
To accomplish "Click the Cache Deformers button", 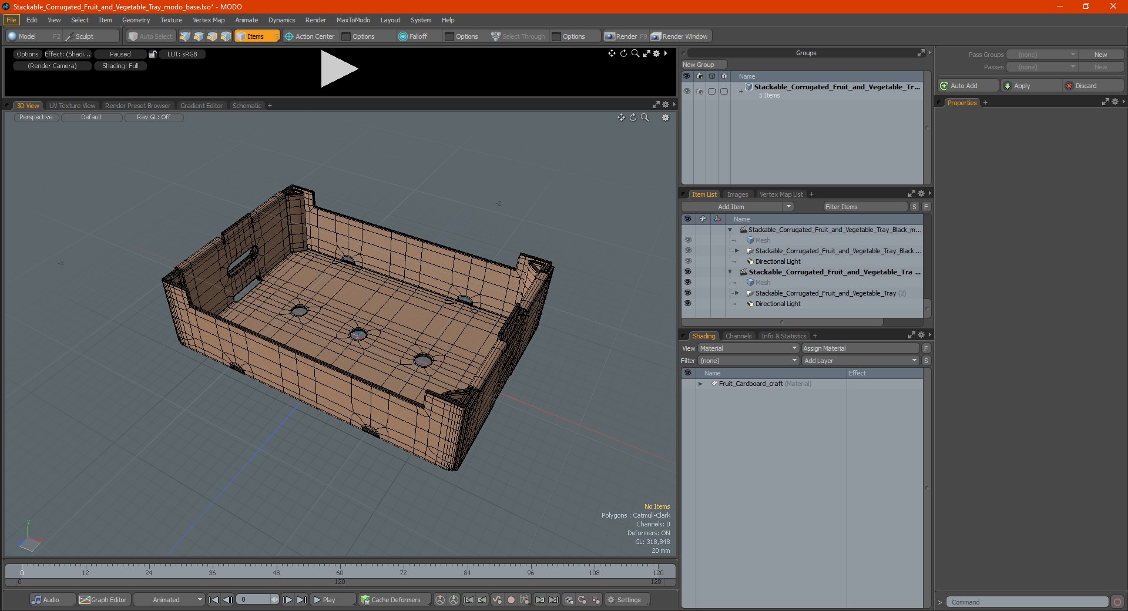I will (391, 600).
